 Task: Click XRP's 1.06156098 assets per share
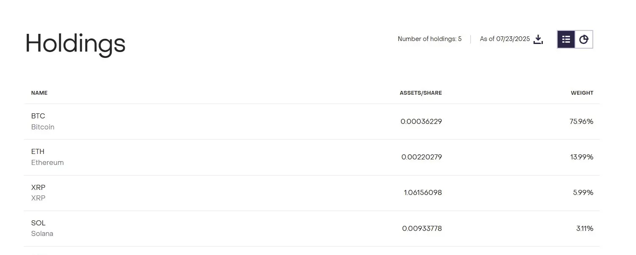pos(423,193)
